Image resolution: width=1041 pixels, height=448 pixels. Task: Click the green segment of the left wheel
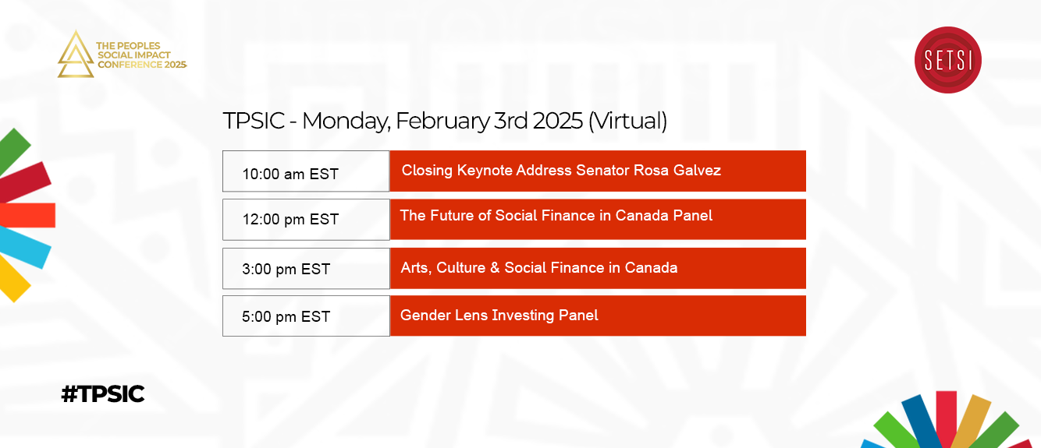(14, 150)
